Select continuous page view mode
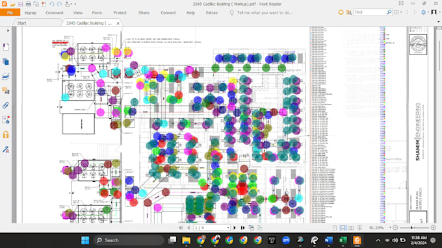 tap(343, 228)
